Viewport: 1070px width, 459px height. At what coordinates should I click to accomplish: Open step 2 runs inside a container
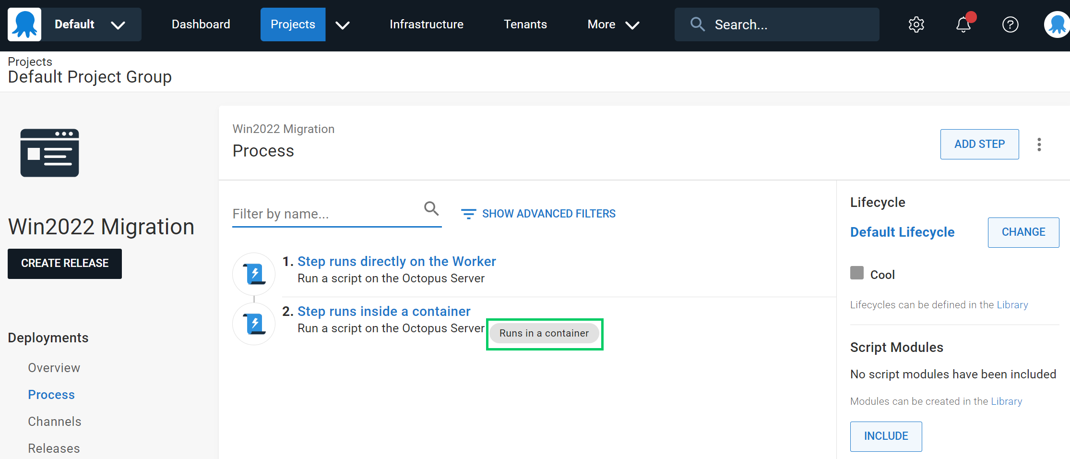click(x=384, y=311)
